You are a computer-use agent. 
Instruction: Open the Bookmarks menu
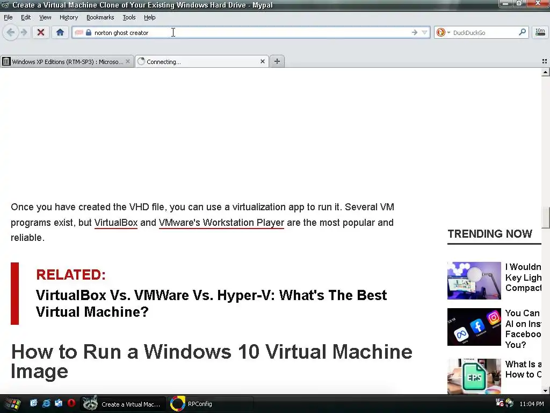point(100,17)
